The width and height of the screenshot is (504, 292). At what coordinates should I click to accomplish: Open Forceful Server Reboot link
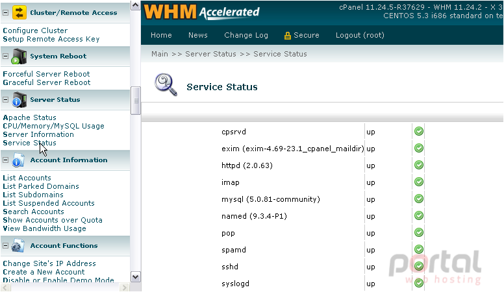[x=46, y=74]
